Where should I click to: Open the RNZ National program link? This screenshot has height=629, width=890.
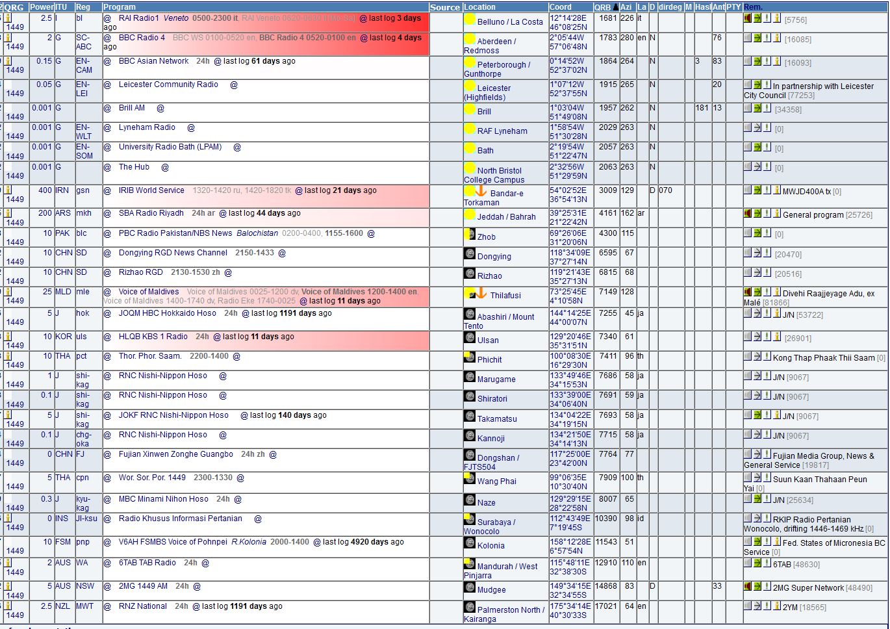tap(143, 606)
